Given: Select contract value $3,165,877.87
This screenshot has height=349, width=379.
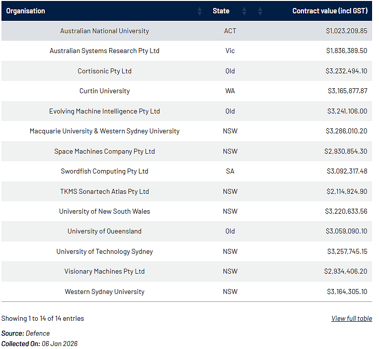Looking at the screenshot, I should coord(347,91).
